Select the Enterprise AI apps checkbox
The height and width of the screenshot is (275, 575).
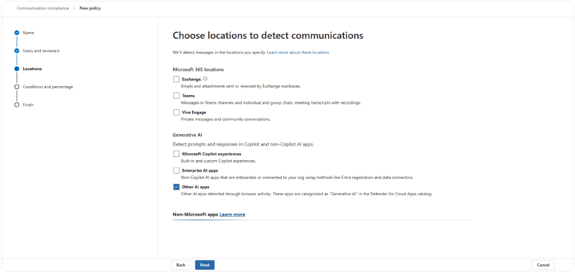tap(176, 170)
